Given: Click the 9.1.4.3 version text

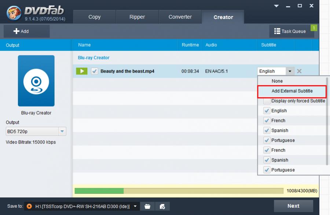Looking at the screenshot, I should coord(45,19).
